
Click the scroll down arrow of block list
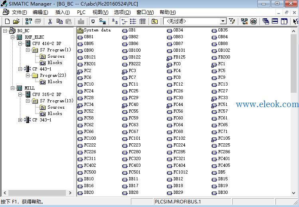click(x=293, y=193)
